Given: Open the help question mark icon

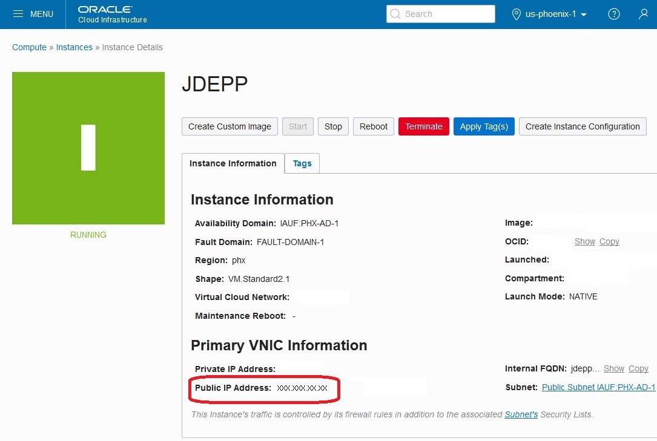Looking at the screenshot, I should pyautogui.click(x=614, y=14).
